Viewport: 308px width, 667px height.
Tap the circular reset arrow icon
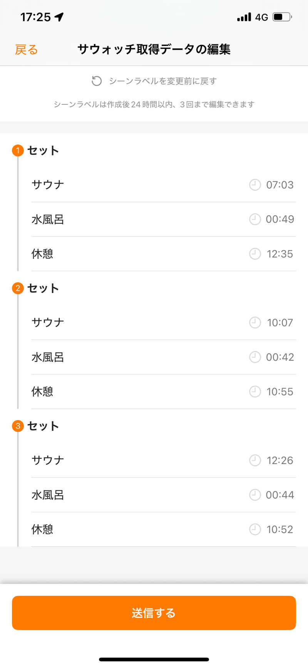tap(97, 81)
